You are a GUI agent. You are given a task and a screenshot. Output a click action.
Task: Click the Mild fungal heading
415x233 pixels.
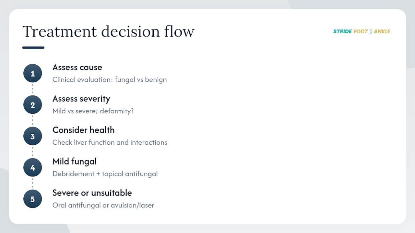coord(75,161)
